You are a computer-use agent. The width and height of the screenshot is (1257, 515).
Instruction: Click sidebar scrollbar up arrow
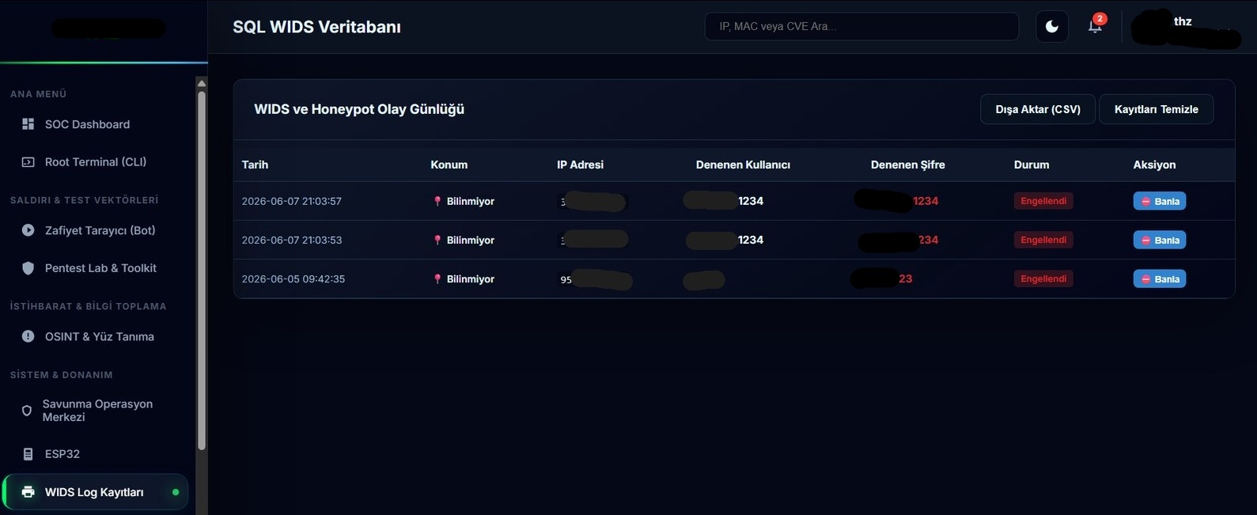coord(202,83)
